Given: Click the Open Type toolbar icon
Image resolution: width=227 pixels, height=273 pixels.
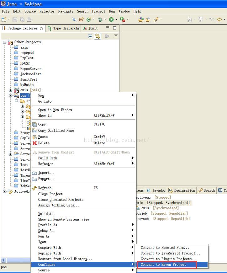Looking at the screenshot, I should [x=141, y=19].
